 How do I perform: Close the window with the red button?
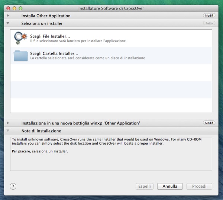pos(8,8)
